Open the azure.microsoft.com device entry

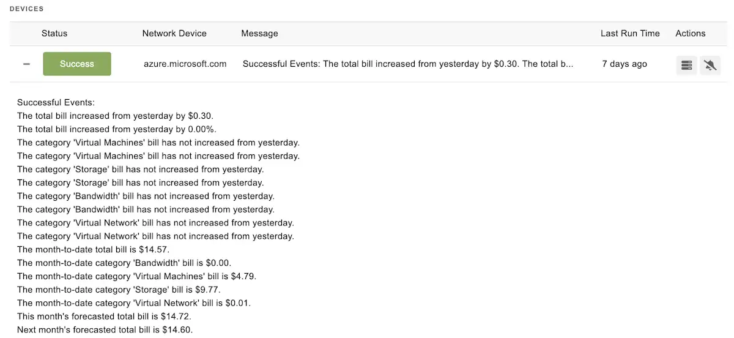[185, 64]
